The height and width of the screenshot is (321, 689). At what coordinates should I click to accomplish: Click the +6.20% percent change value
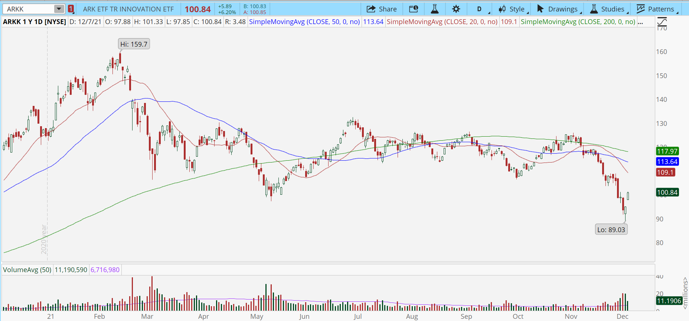(227, 12)
